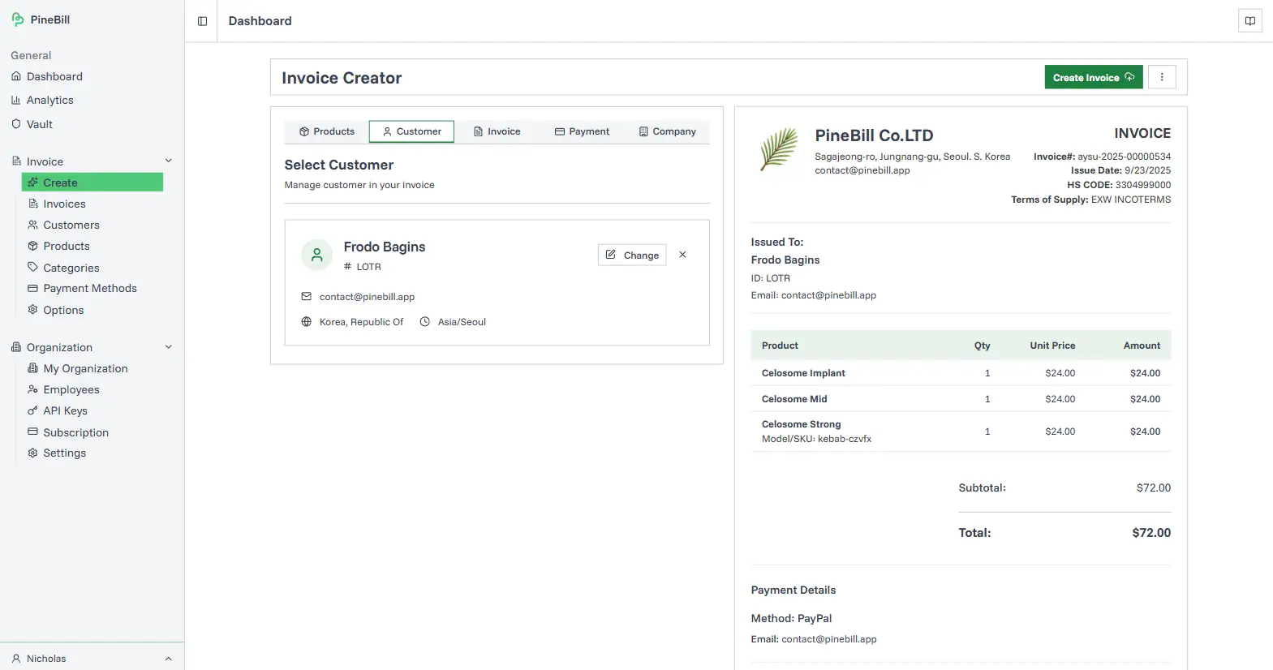Click Change to pick another customer
This screenshot has height=670, width=1273.
click(x=632, y=255)
